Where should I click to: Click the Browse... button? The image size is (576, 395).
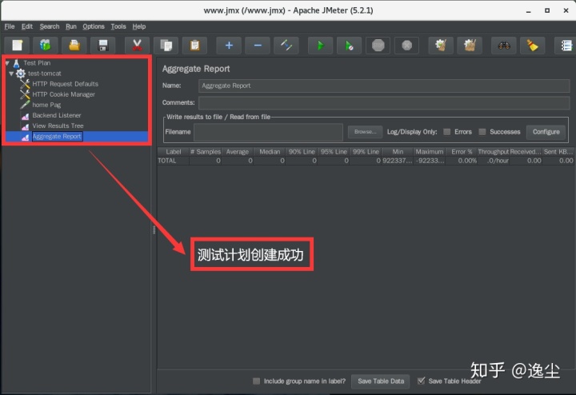pyautogui.click(x=365, y=132)
